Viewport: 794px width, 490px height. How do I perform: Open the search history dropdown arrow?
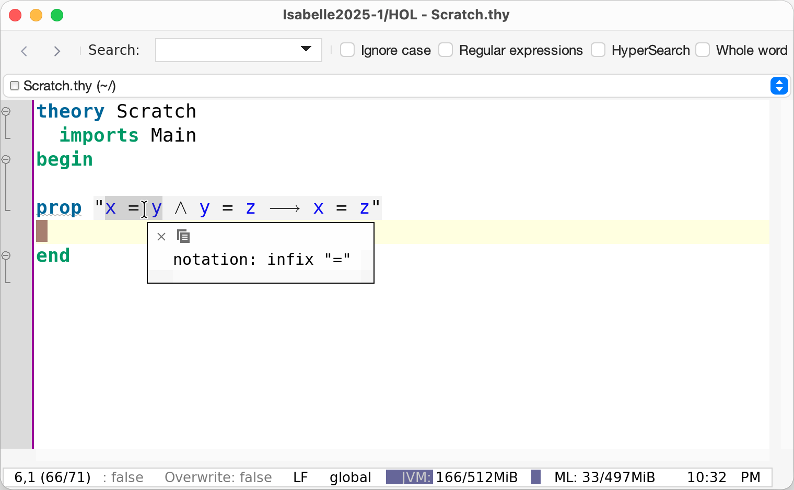tap(306, 49)
